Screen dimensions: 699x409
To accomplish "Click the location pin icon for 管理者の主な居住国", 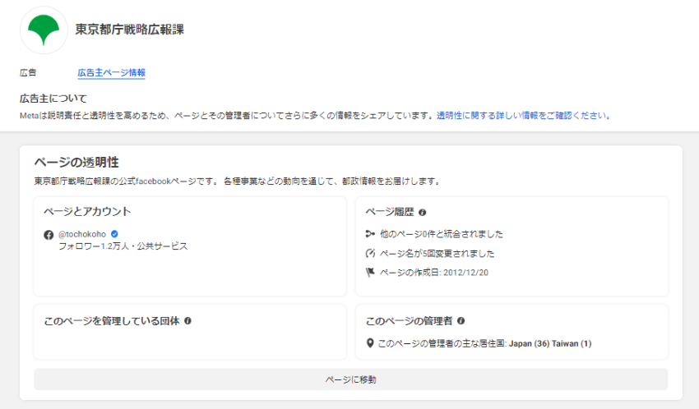I will pos(369,343).
